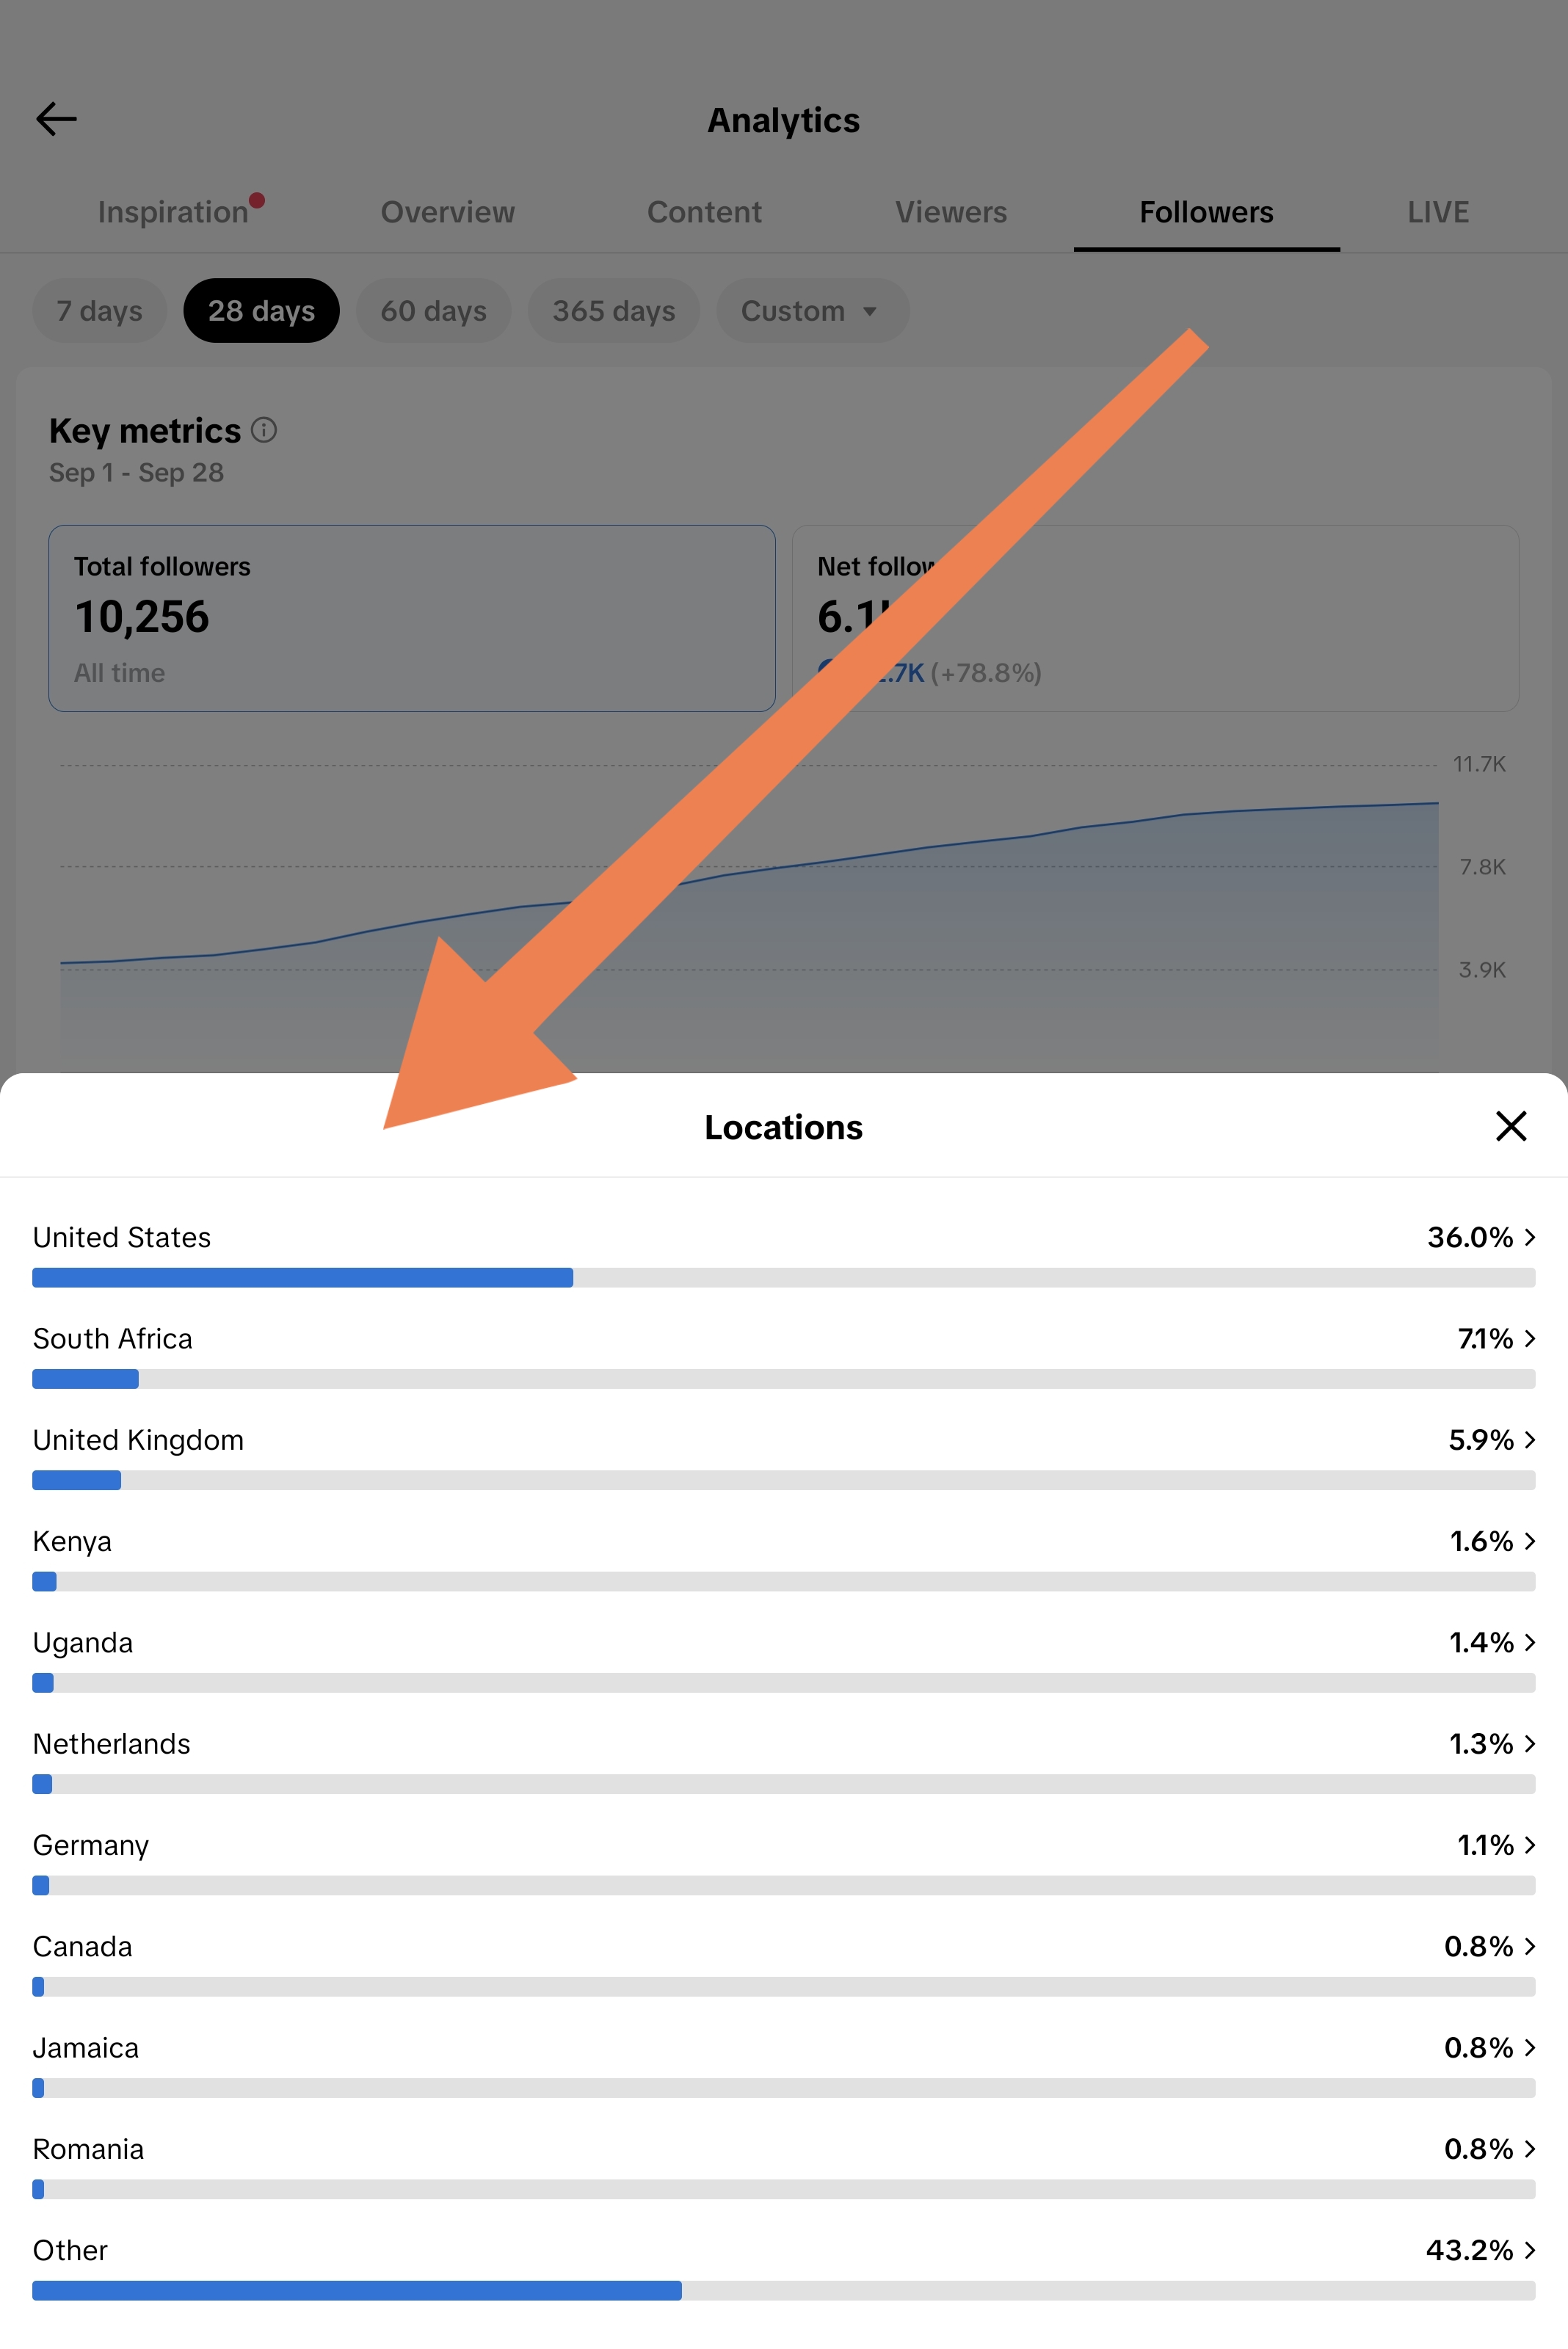Open the Custom date range dropdown

coord(812,311)
